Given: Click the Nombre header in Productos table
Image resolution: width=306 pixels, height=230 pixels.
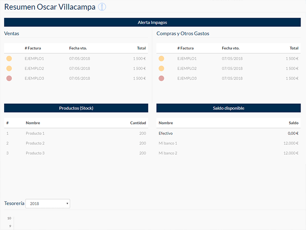Looking at the screenshot, I should pos(33,123).
